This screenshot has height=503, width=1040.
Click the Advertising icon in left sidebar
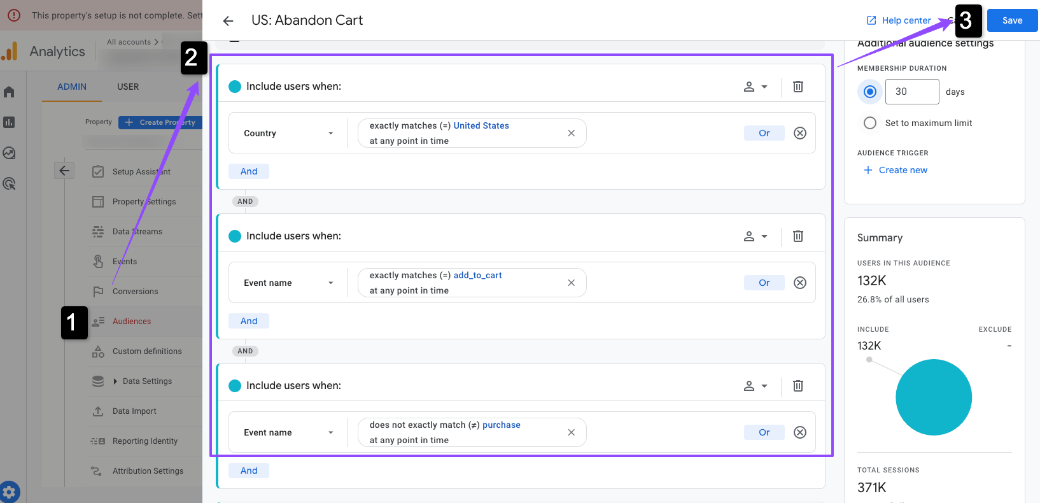[x=9, y=183]
